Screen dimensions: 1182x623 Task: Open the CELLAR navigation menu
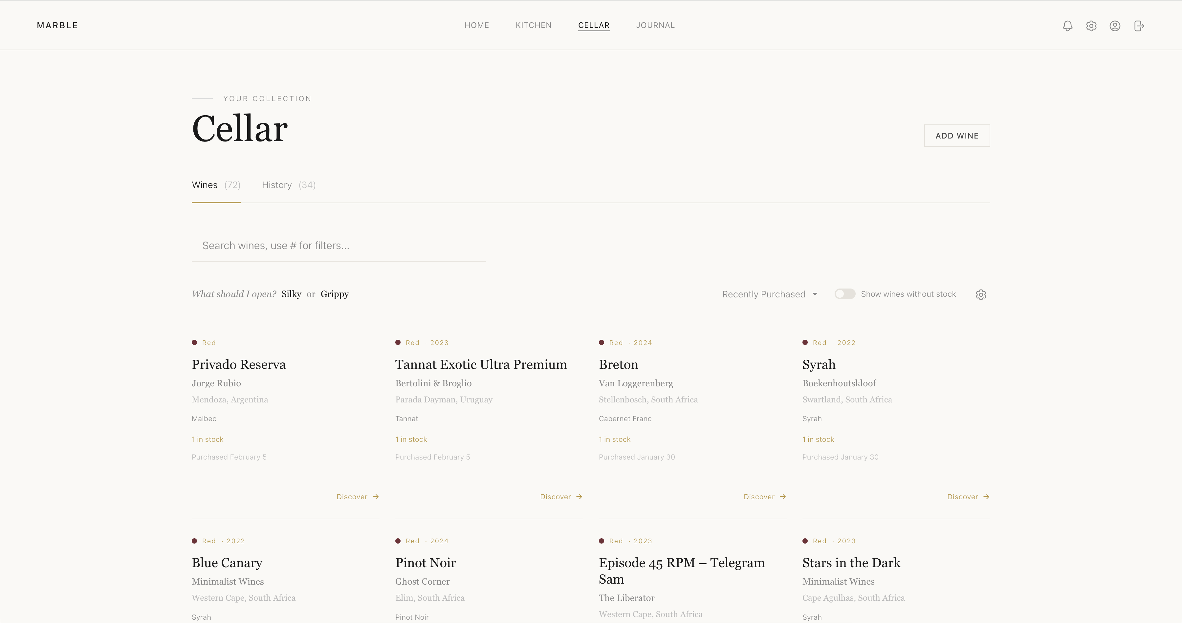(x=594, y=25)
